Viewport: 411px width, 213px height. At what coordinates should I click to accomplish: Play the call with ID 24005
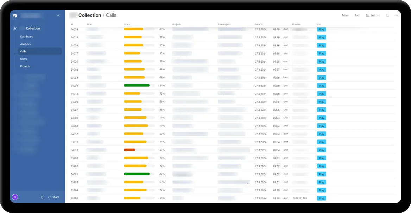322,85
